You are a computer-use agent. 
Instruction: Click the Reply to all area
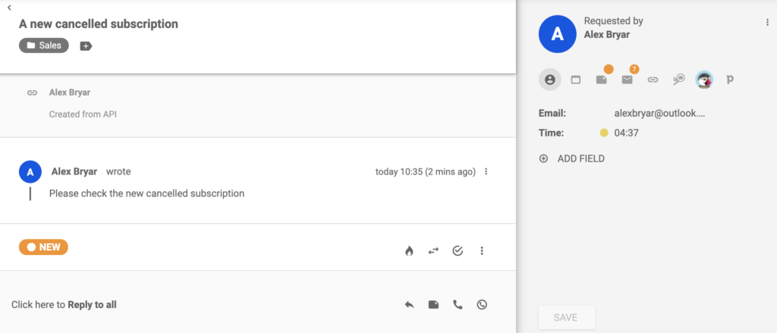[64, 305]
